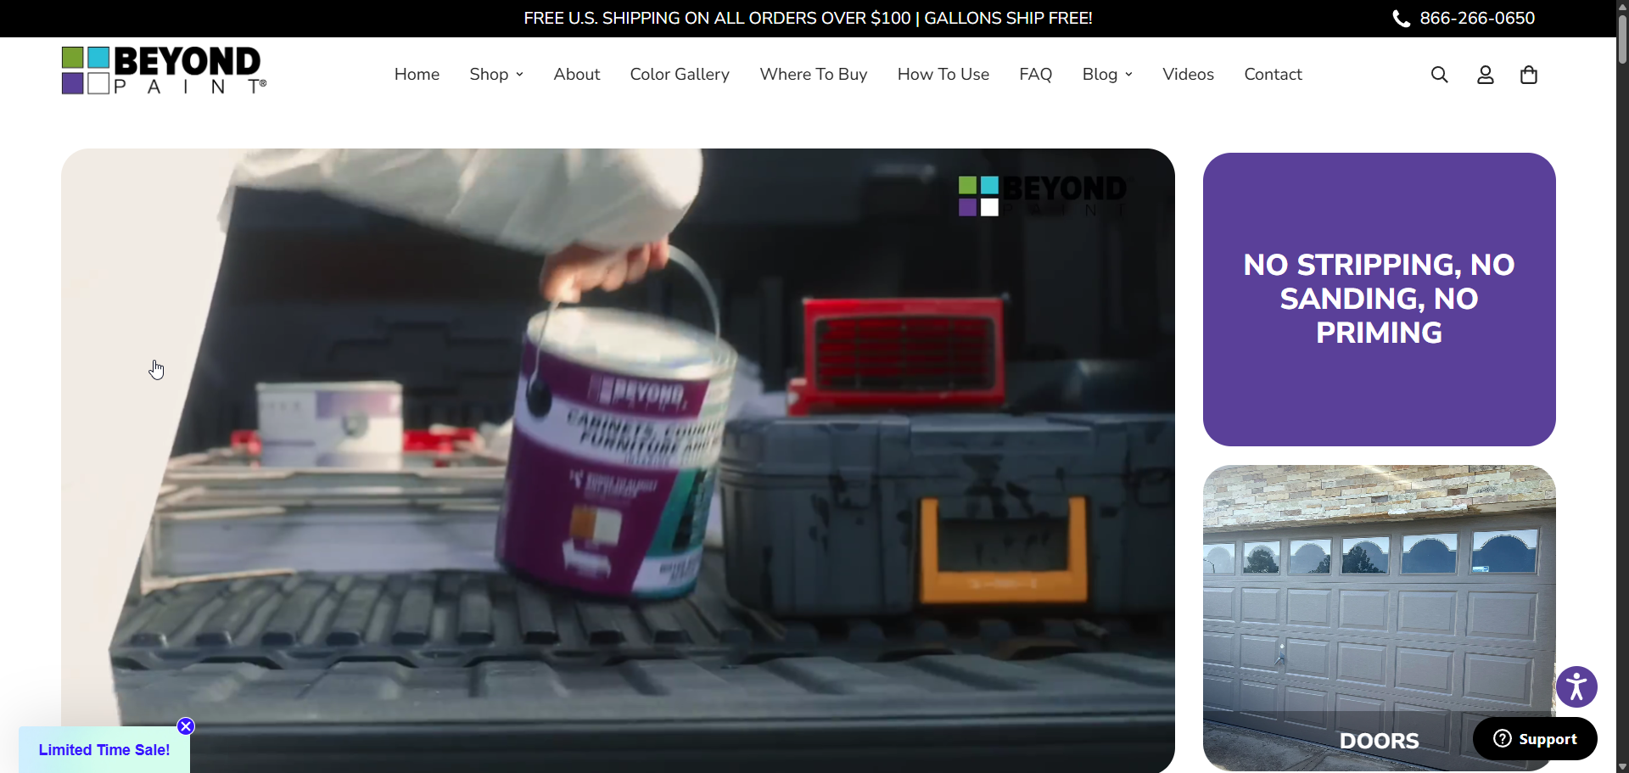This screenshot has width=1629, height=773.
Task: Click the phone icon in top bar
Action: point(1401,19)
